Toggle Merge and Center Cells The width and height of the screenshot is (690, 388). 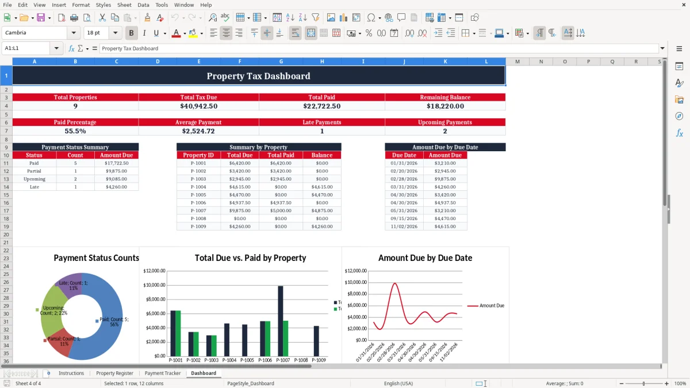[310, 33]
